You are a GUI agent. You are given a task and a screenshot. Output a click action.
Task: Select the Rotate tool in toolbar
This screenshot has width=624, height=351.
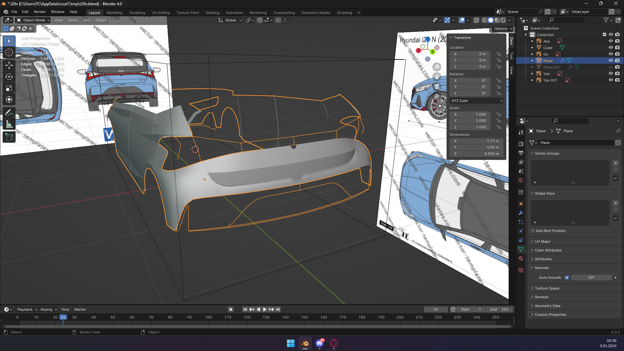[x=9, y=77]
